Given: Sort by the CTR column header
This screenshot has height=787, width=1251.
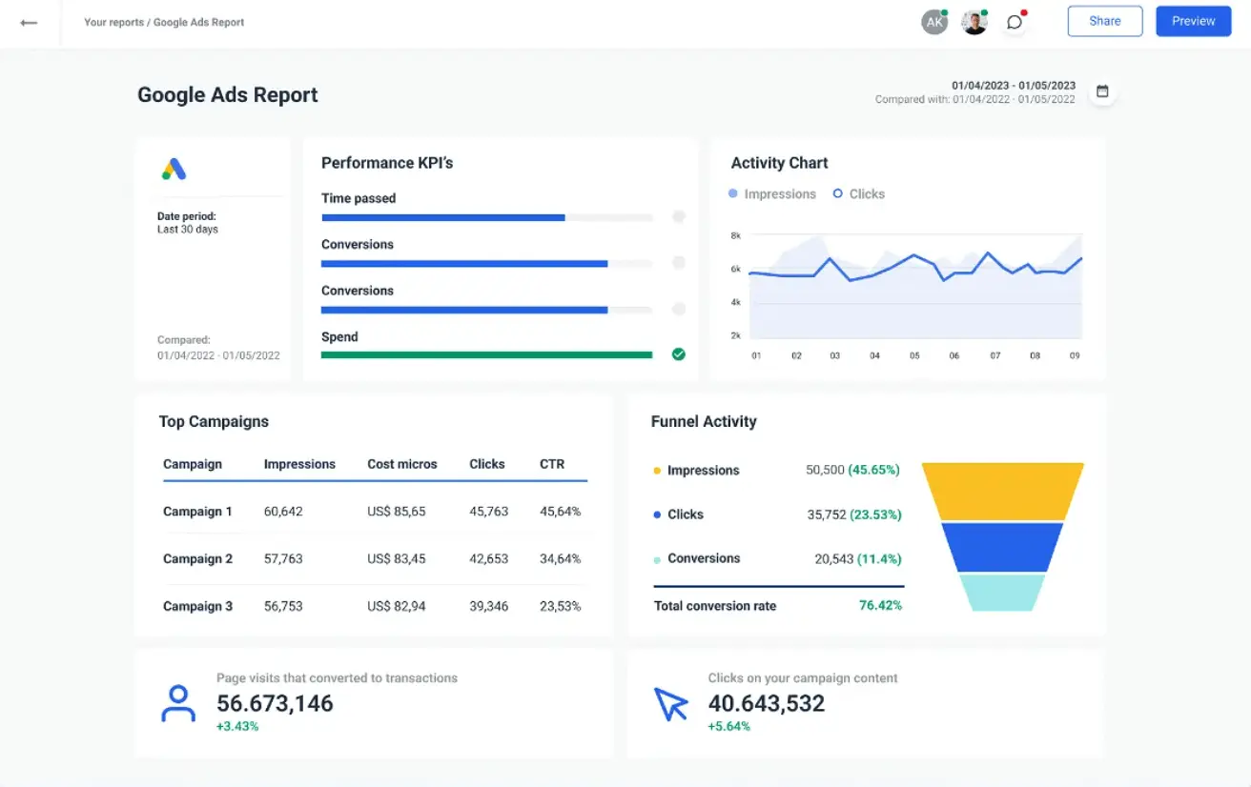Looking at the screenshot, I should (x=552, y=464).
